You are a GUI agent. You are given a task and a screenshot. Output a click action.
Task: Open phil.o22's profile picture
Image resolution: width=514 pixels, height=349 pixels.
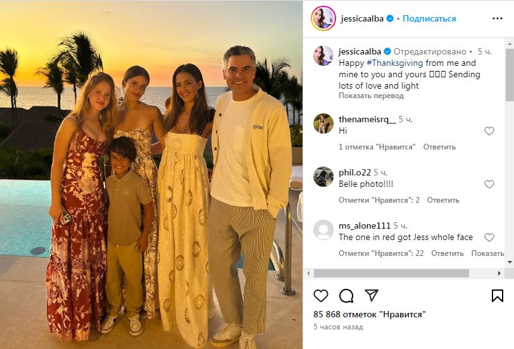pos(323,177)
